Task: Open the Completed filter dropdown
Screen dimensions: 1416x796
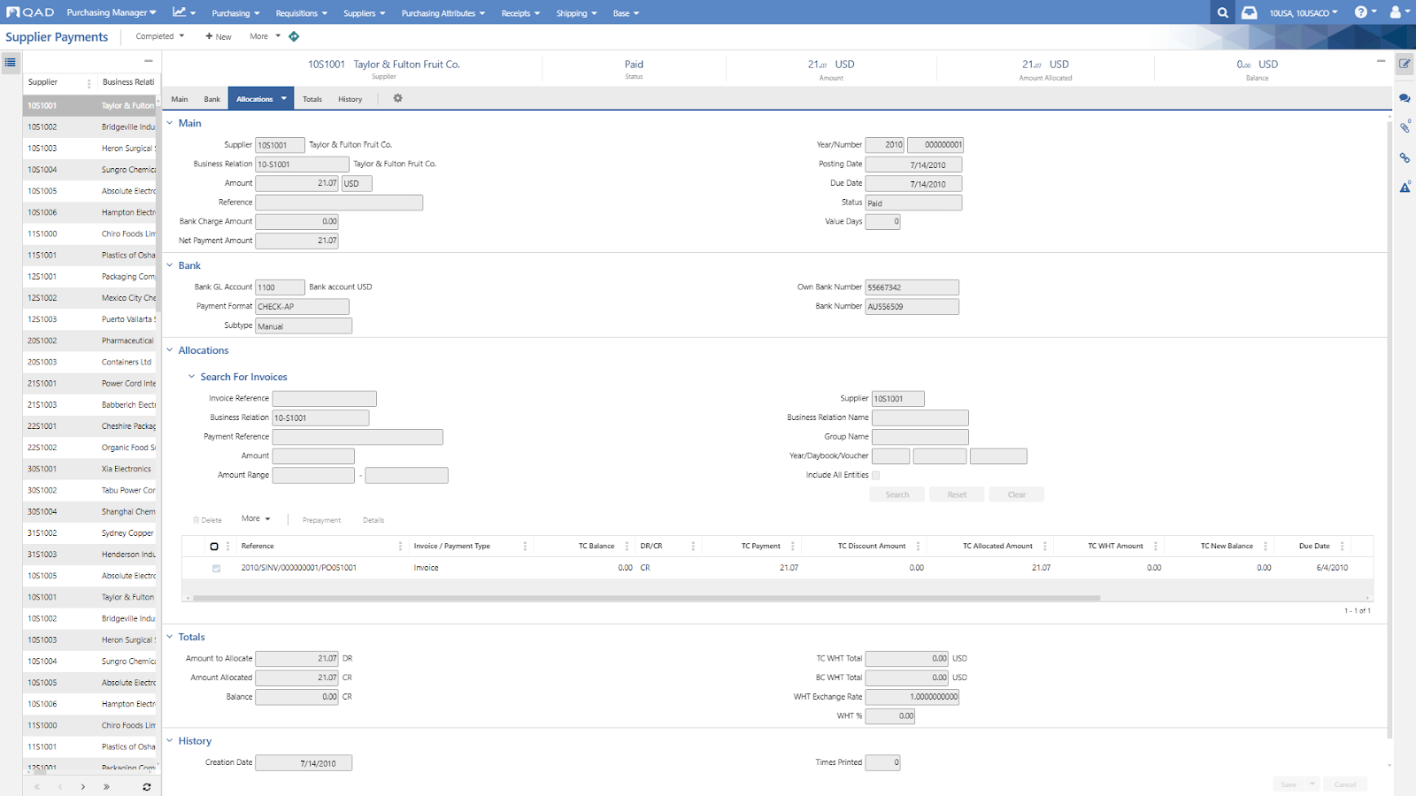Action: point(160,36)
